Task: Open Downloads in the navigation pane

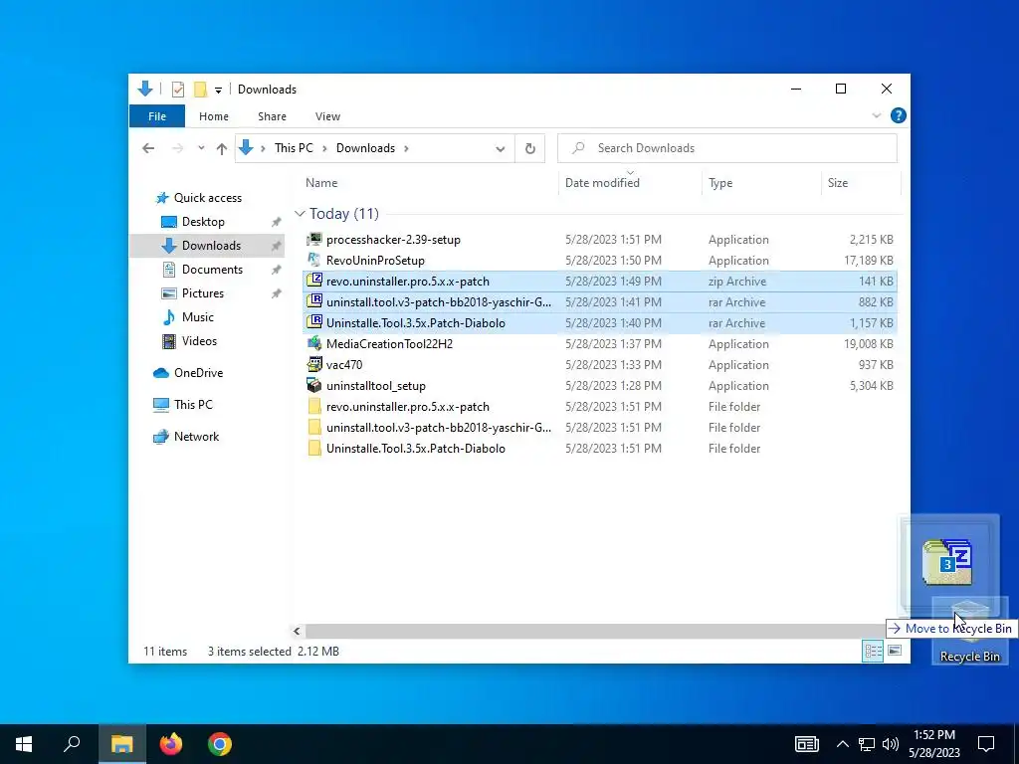Action: (211, 246)
